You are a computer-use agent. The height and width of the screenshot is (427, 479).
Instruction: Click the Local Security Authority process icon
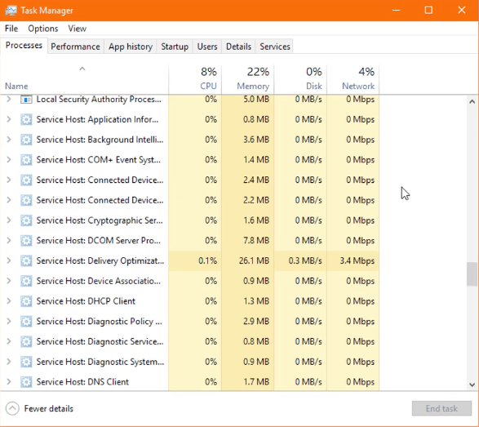pyautogui.click(x=26, y=100)
